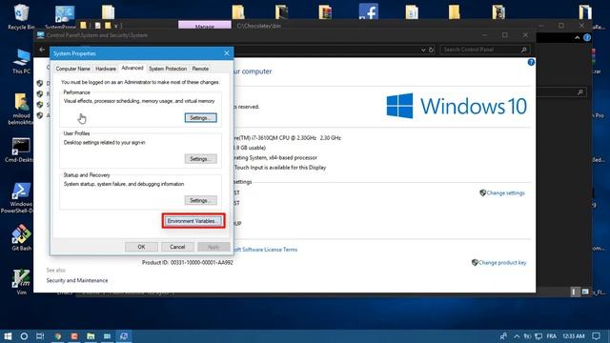This screenshot has height=343, width=610.
Task: Switch to the Hardware tab
Action: point(106,69)
